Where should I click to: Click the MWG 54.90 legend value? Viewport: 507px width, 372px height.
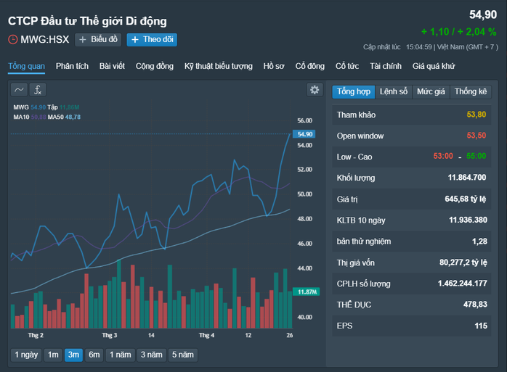pos(30,107)
